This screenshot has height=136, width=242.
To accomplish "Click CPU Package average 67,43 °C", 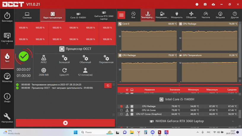I will [232, 106].
